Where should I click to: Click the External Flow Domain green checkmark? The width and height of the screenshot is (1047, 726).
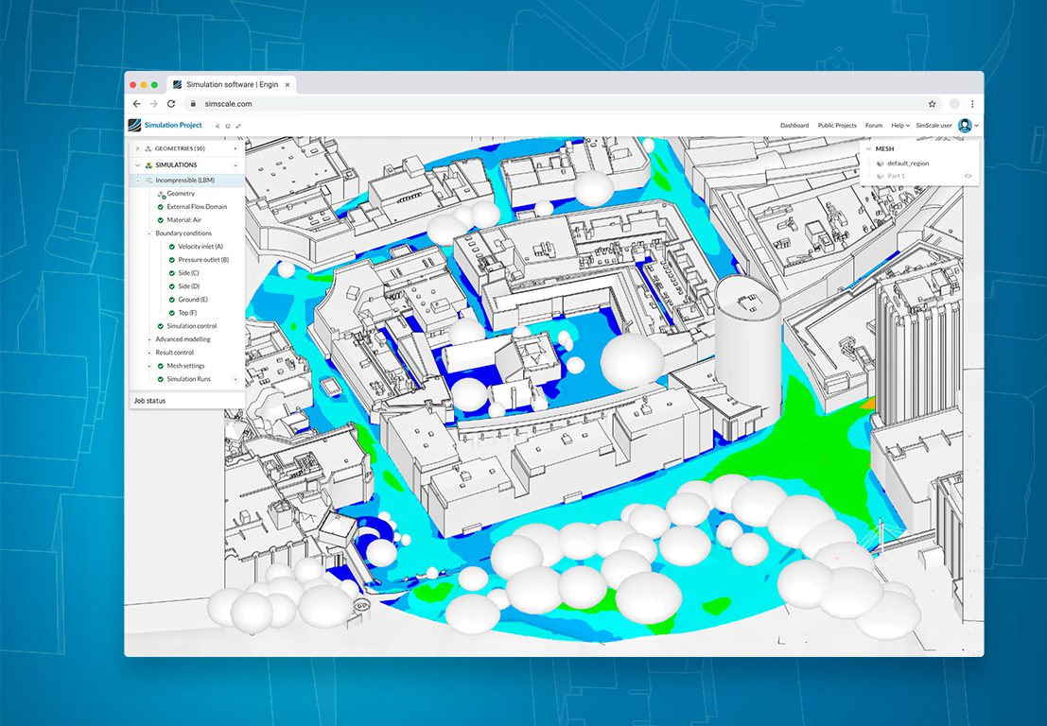point(160,207)
